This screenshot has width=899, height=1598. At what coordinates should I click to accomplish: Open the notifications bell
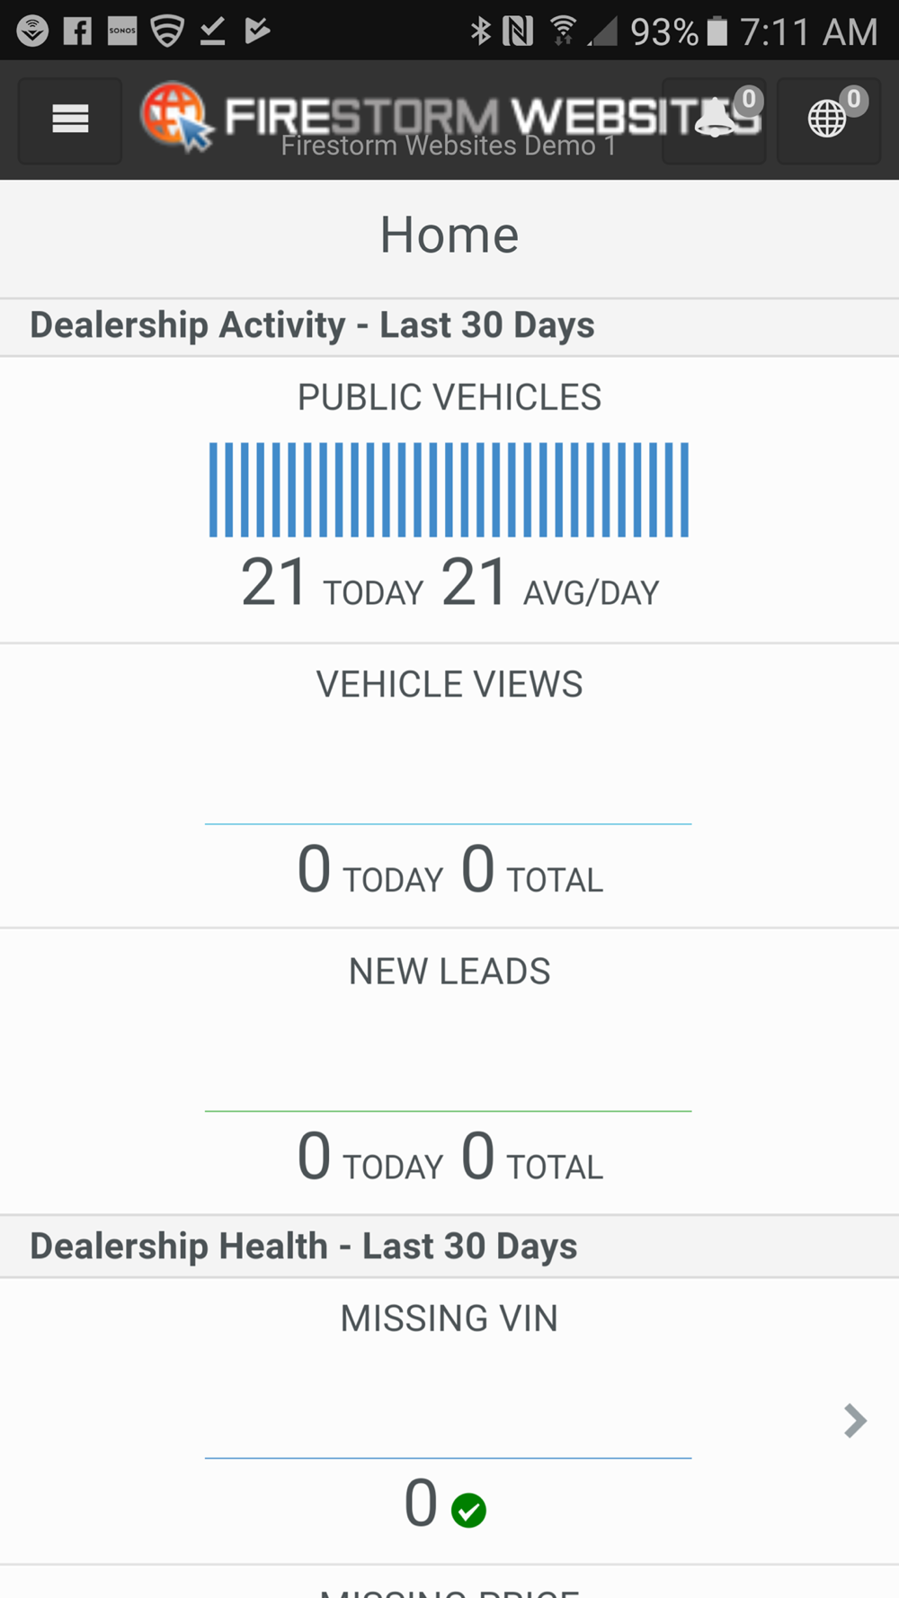[715, 120]
